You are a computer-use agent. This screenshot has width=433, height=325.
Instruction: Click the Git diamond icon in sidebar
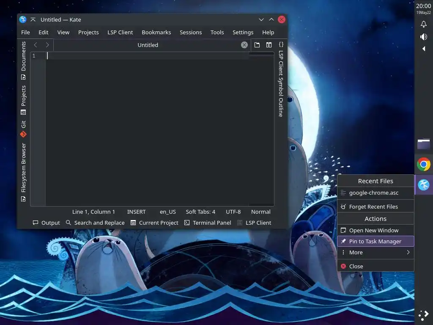coord(23,134)
